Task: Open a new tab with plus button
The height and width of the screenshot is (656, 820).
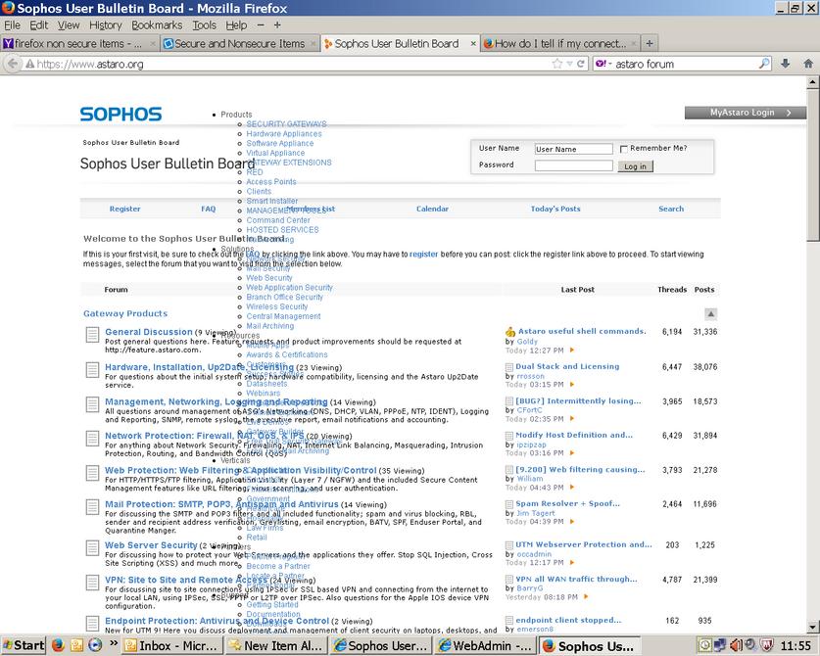Action: (649, 43)
